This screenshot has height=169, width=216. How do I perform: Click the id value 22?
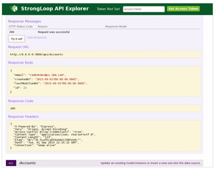coord(25,88)
